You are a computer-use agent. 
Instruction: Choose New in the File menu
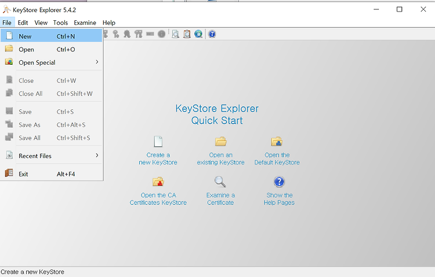(51, 36)
